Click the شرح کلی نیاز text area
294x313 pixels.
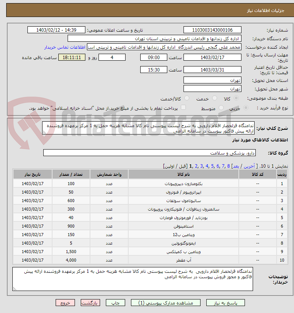pos(148,128)
